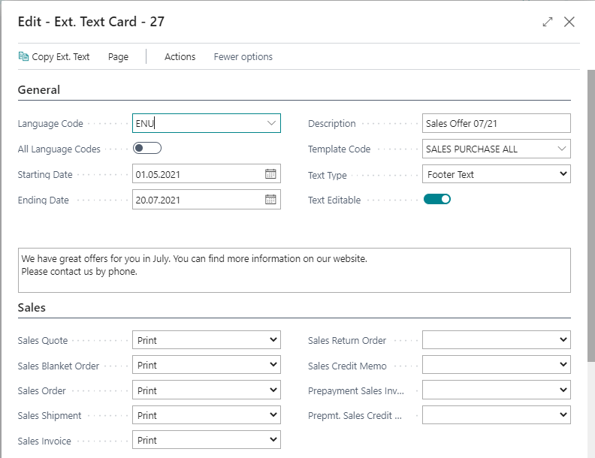Click into the Description field

point(497,123)
